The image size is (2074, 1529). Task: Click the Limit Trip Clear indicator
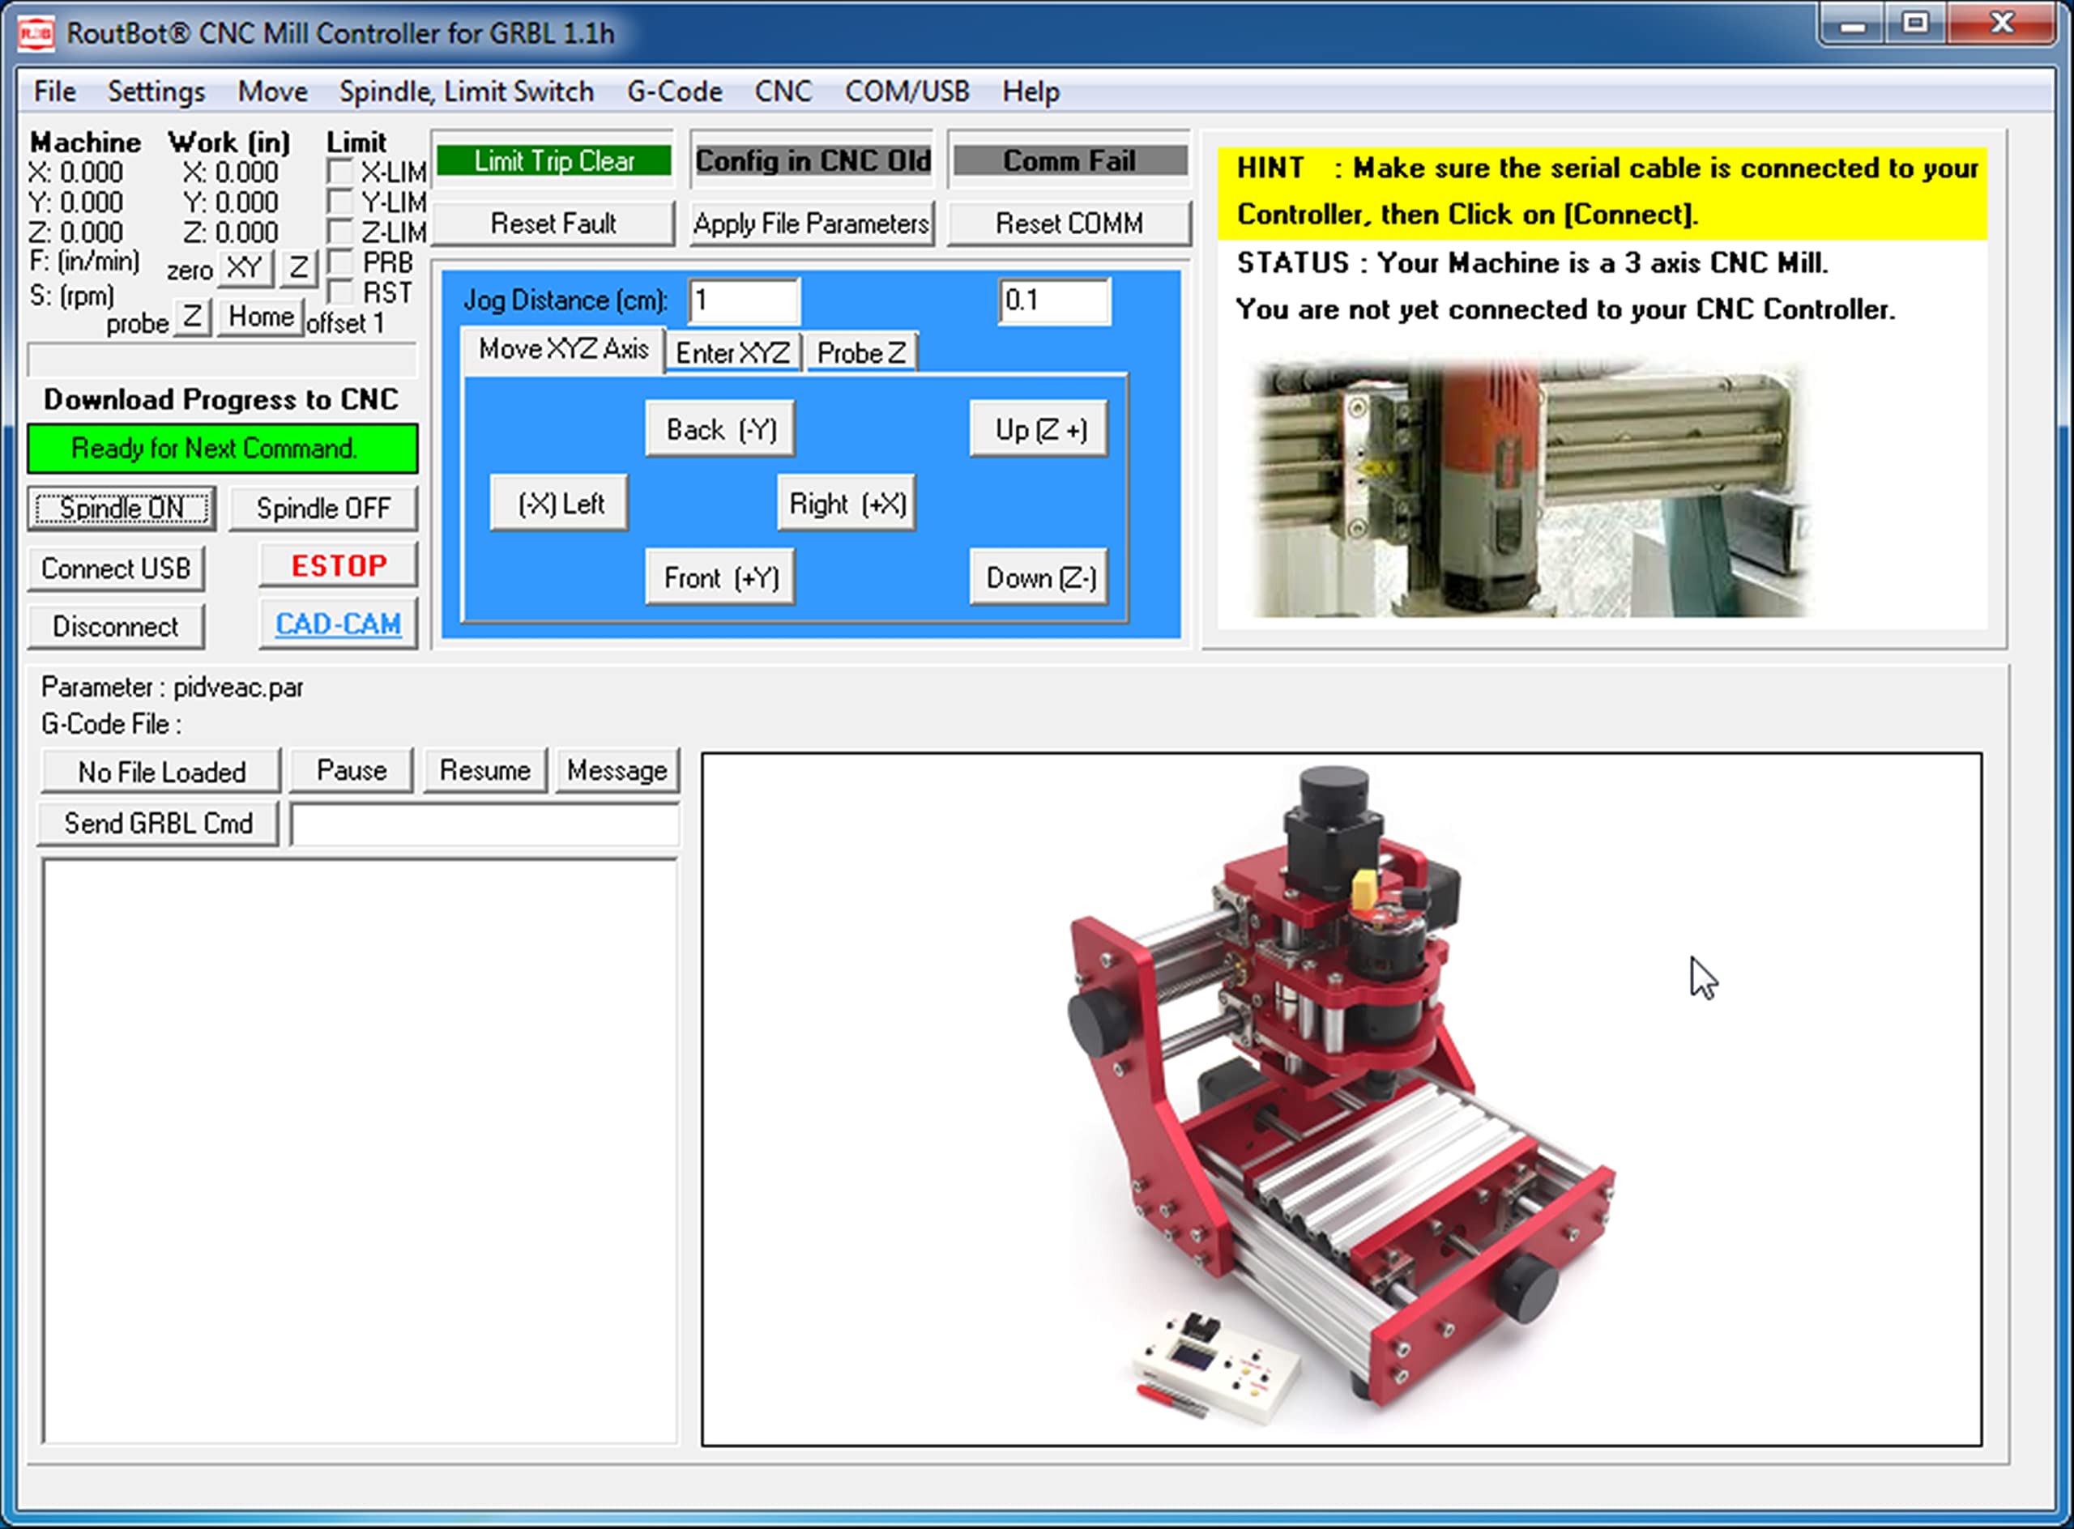tap(553, 160)
